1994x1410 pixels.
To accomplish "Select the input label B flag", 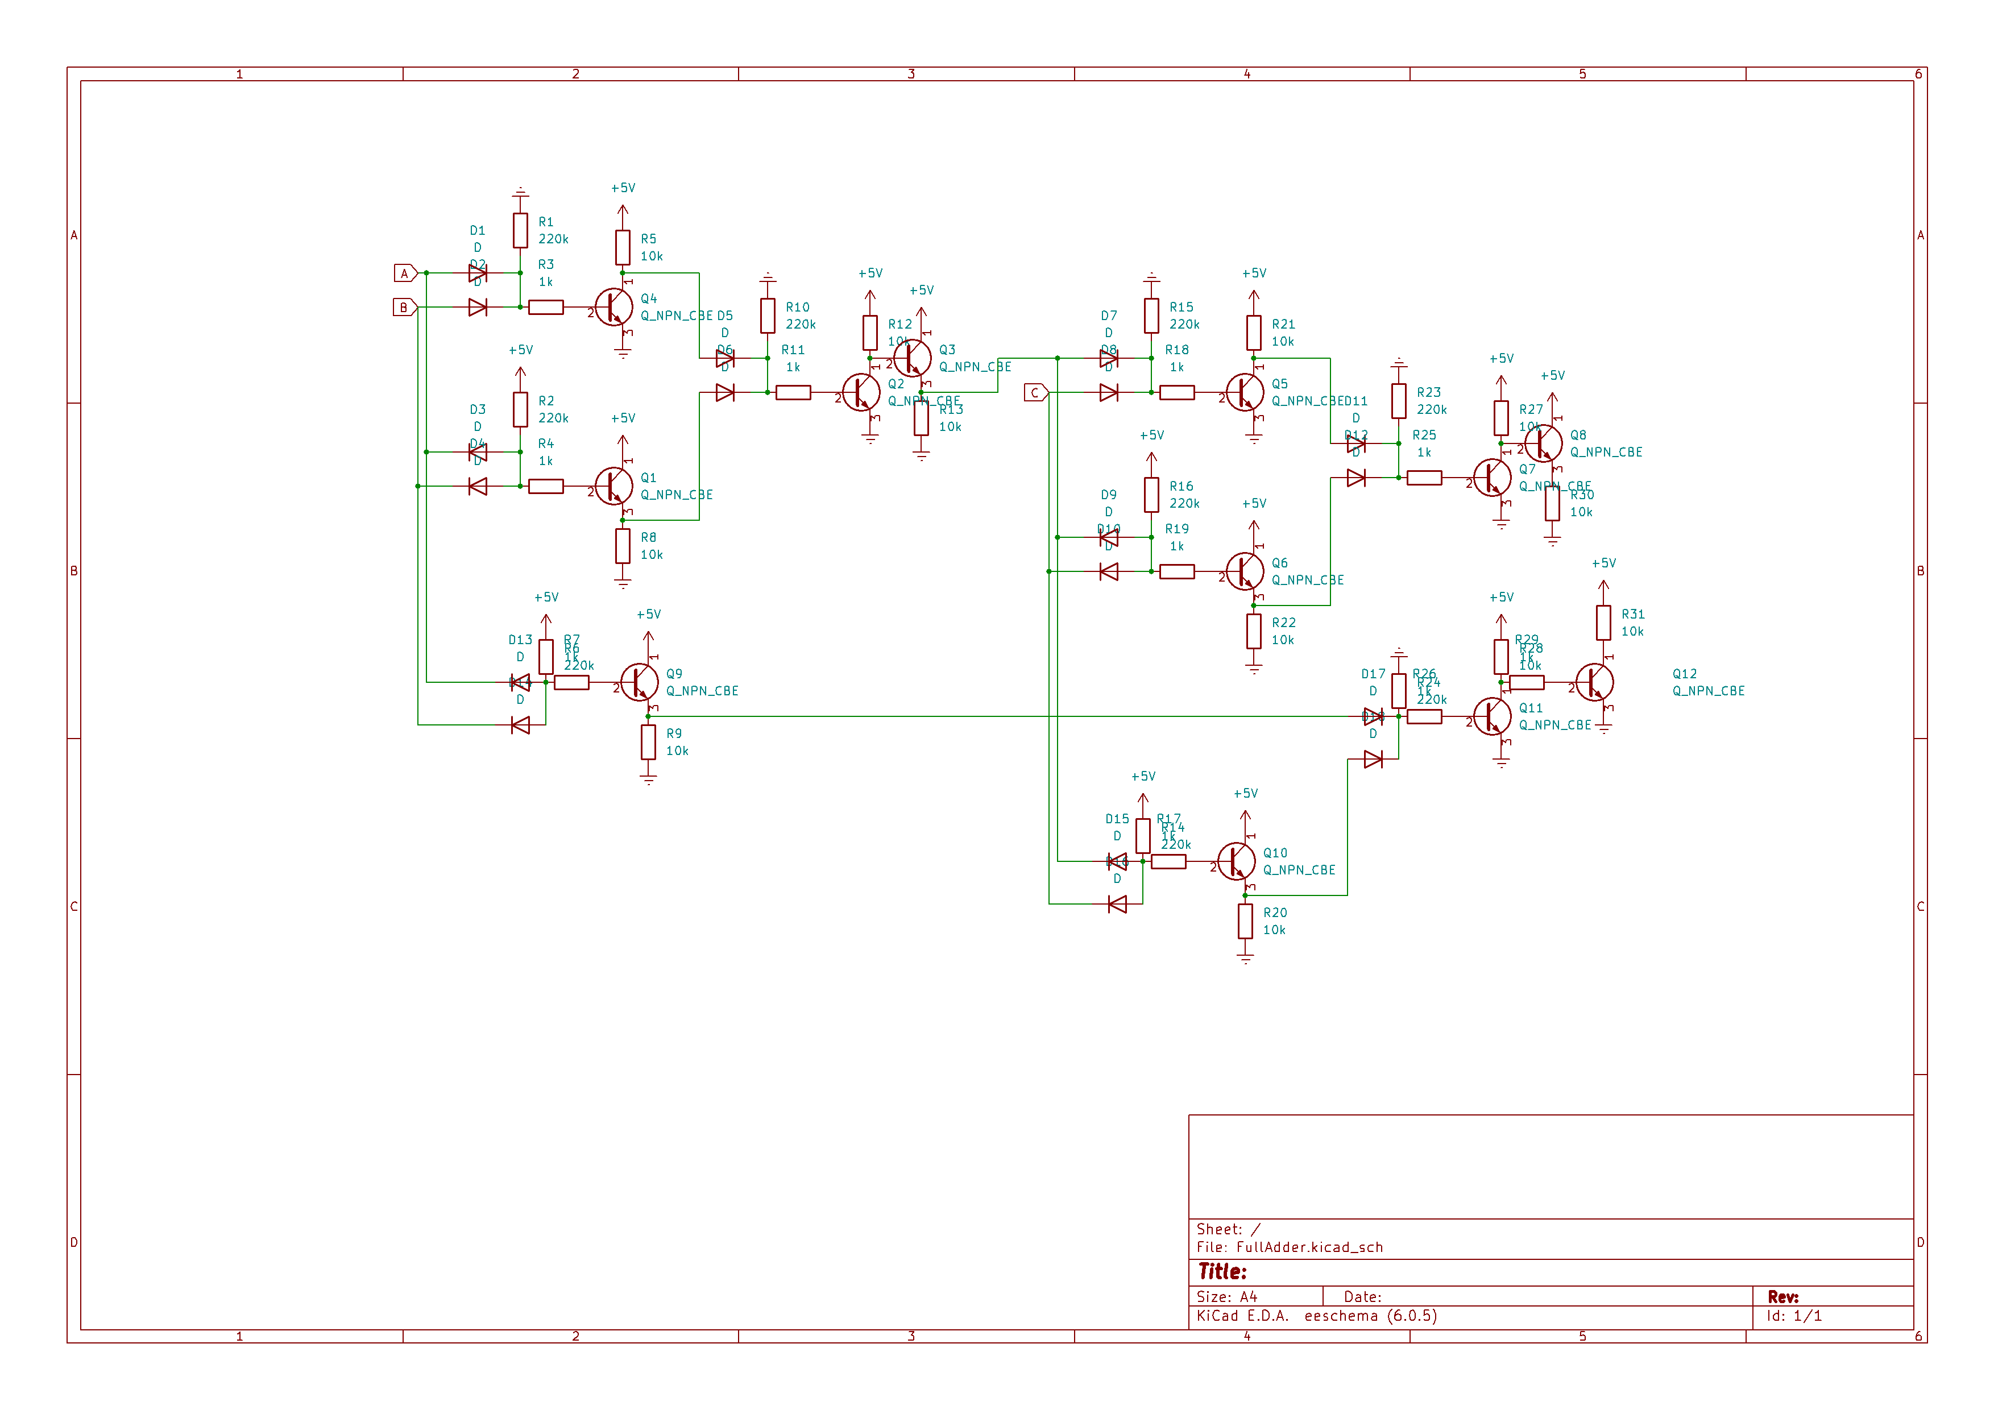I will click(405, 308).
